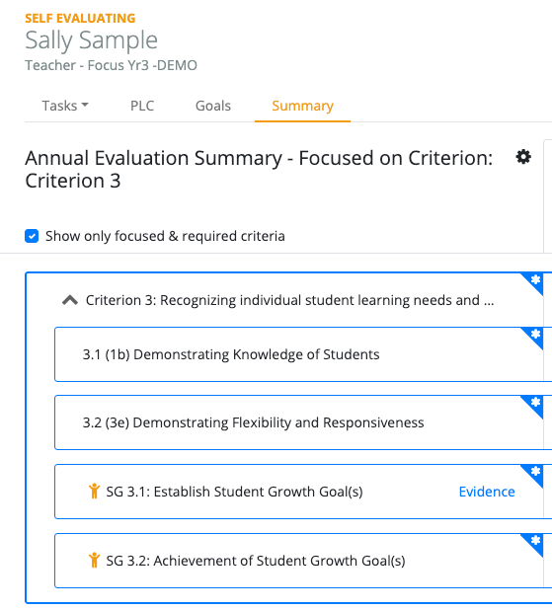Open SG 3.1 Establish Student Growth Goal(s)
This screenshot has height=611, width=552.
coord(234,492)
